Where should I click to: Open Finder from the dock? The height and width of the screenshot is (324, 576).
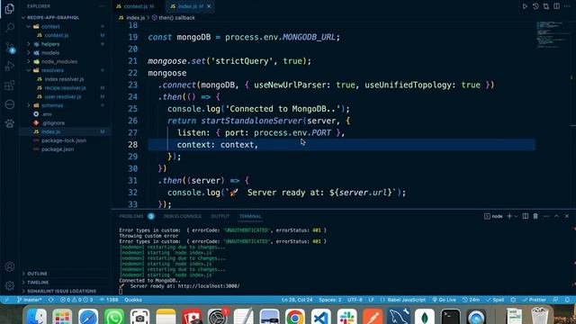coord(37,317)
